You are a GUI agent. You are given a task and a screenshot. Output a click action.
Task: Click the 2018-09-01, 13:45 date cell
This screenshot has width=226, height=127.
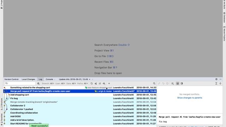tap(146, 95)
